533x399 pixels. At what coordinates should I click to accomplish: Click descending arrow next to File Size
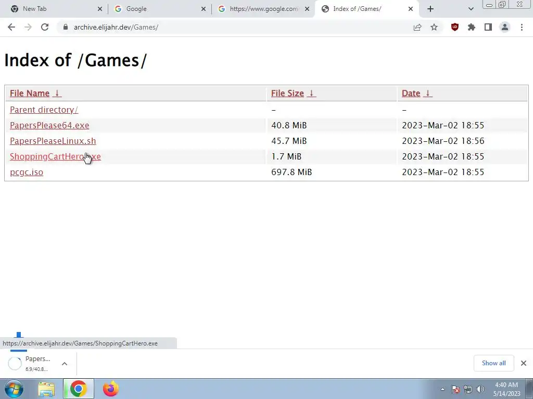[311, 94]
